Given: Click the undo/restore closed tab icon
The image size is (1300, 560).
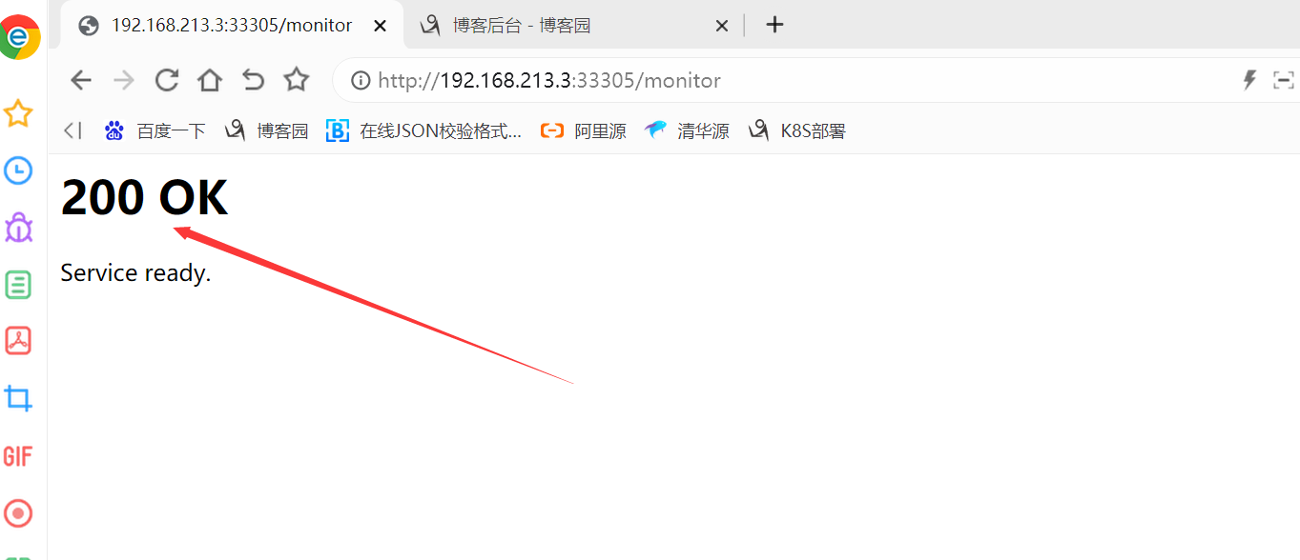Looking at the screenshot, I should tap(253, 80).
